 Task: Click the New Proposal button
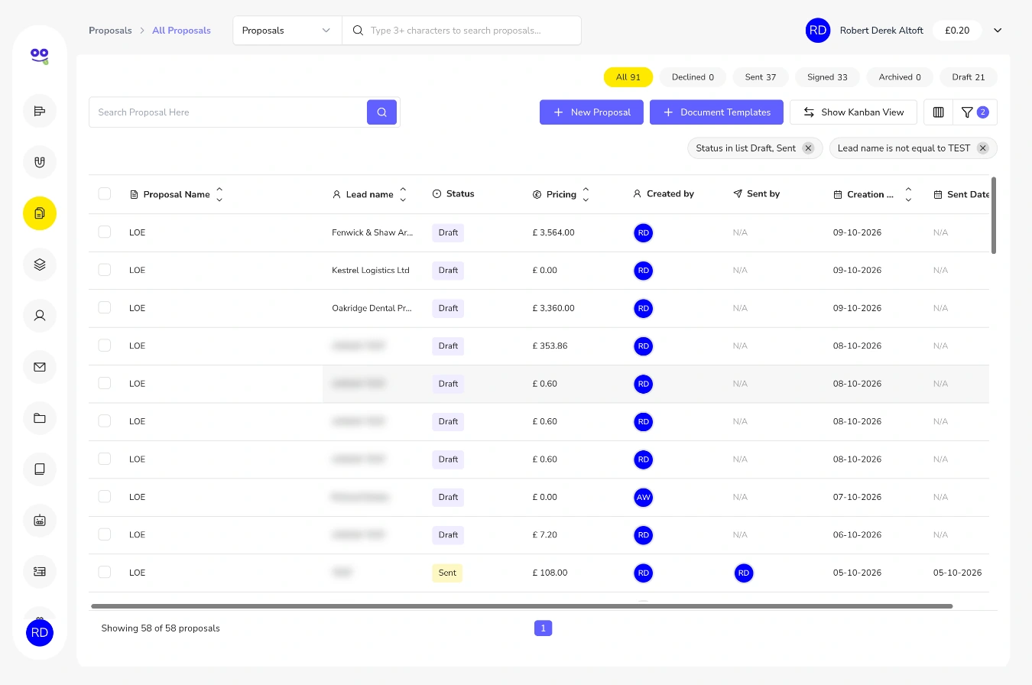(592, 112)
